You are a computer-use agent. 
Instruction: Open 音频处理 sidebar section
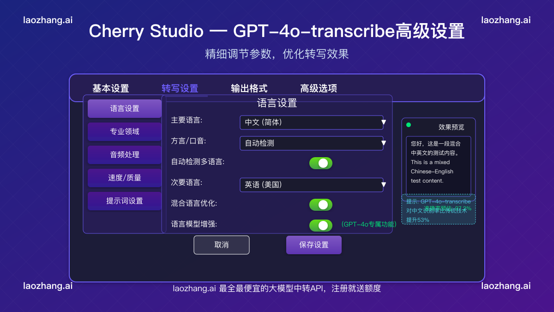tap(125, 155)
